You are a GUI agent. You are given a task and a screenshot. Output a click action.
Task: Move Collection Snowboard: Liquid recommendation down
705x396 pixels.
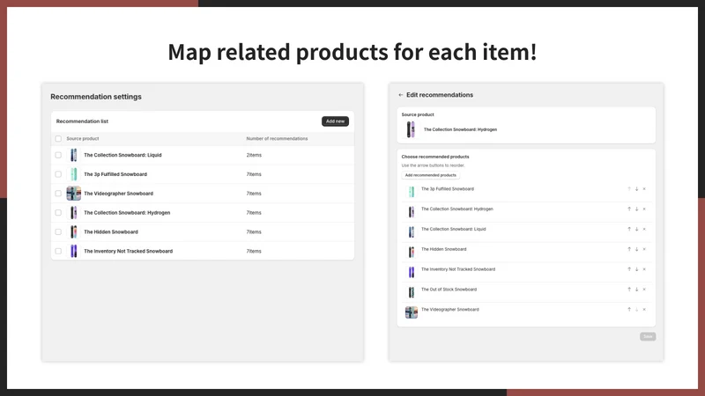[x=636, y=230]
